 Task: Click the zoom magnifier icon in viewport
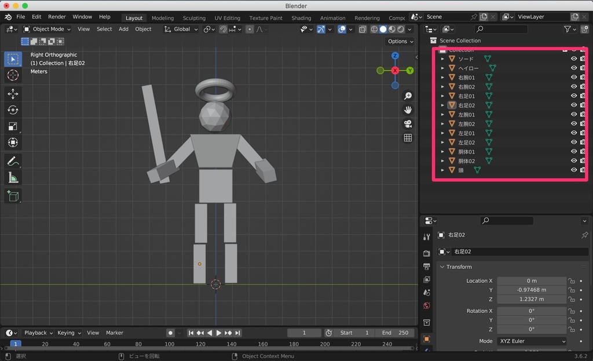point(408,96)
